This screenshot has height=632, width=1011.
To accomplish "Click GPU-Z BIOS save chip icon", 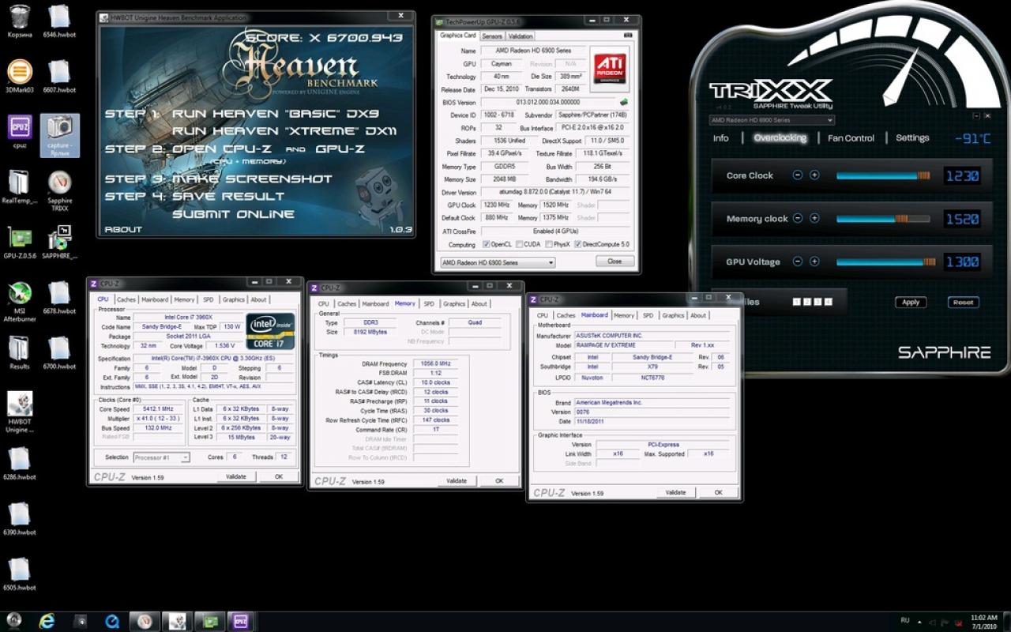I will tap(624, 102).
